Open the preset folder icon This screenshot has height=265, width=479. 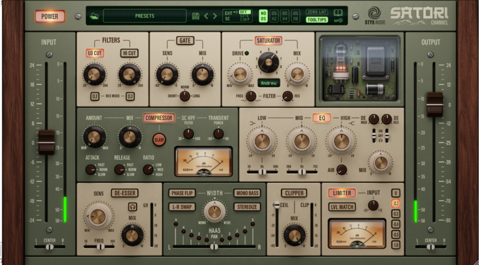click(x=95, y=16)
